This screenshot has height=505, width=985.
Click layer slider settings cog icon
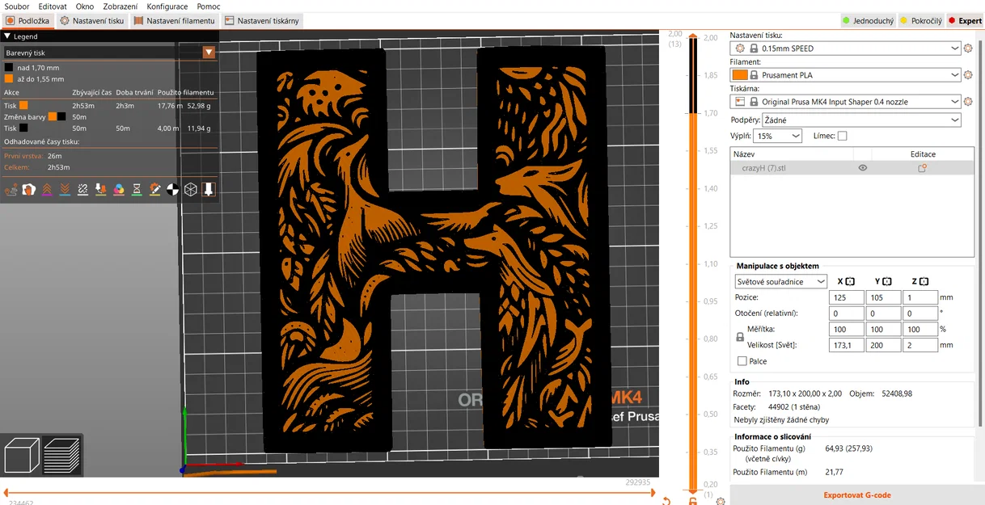coord(721,501)
